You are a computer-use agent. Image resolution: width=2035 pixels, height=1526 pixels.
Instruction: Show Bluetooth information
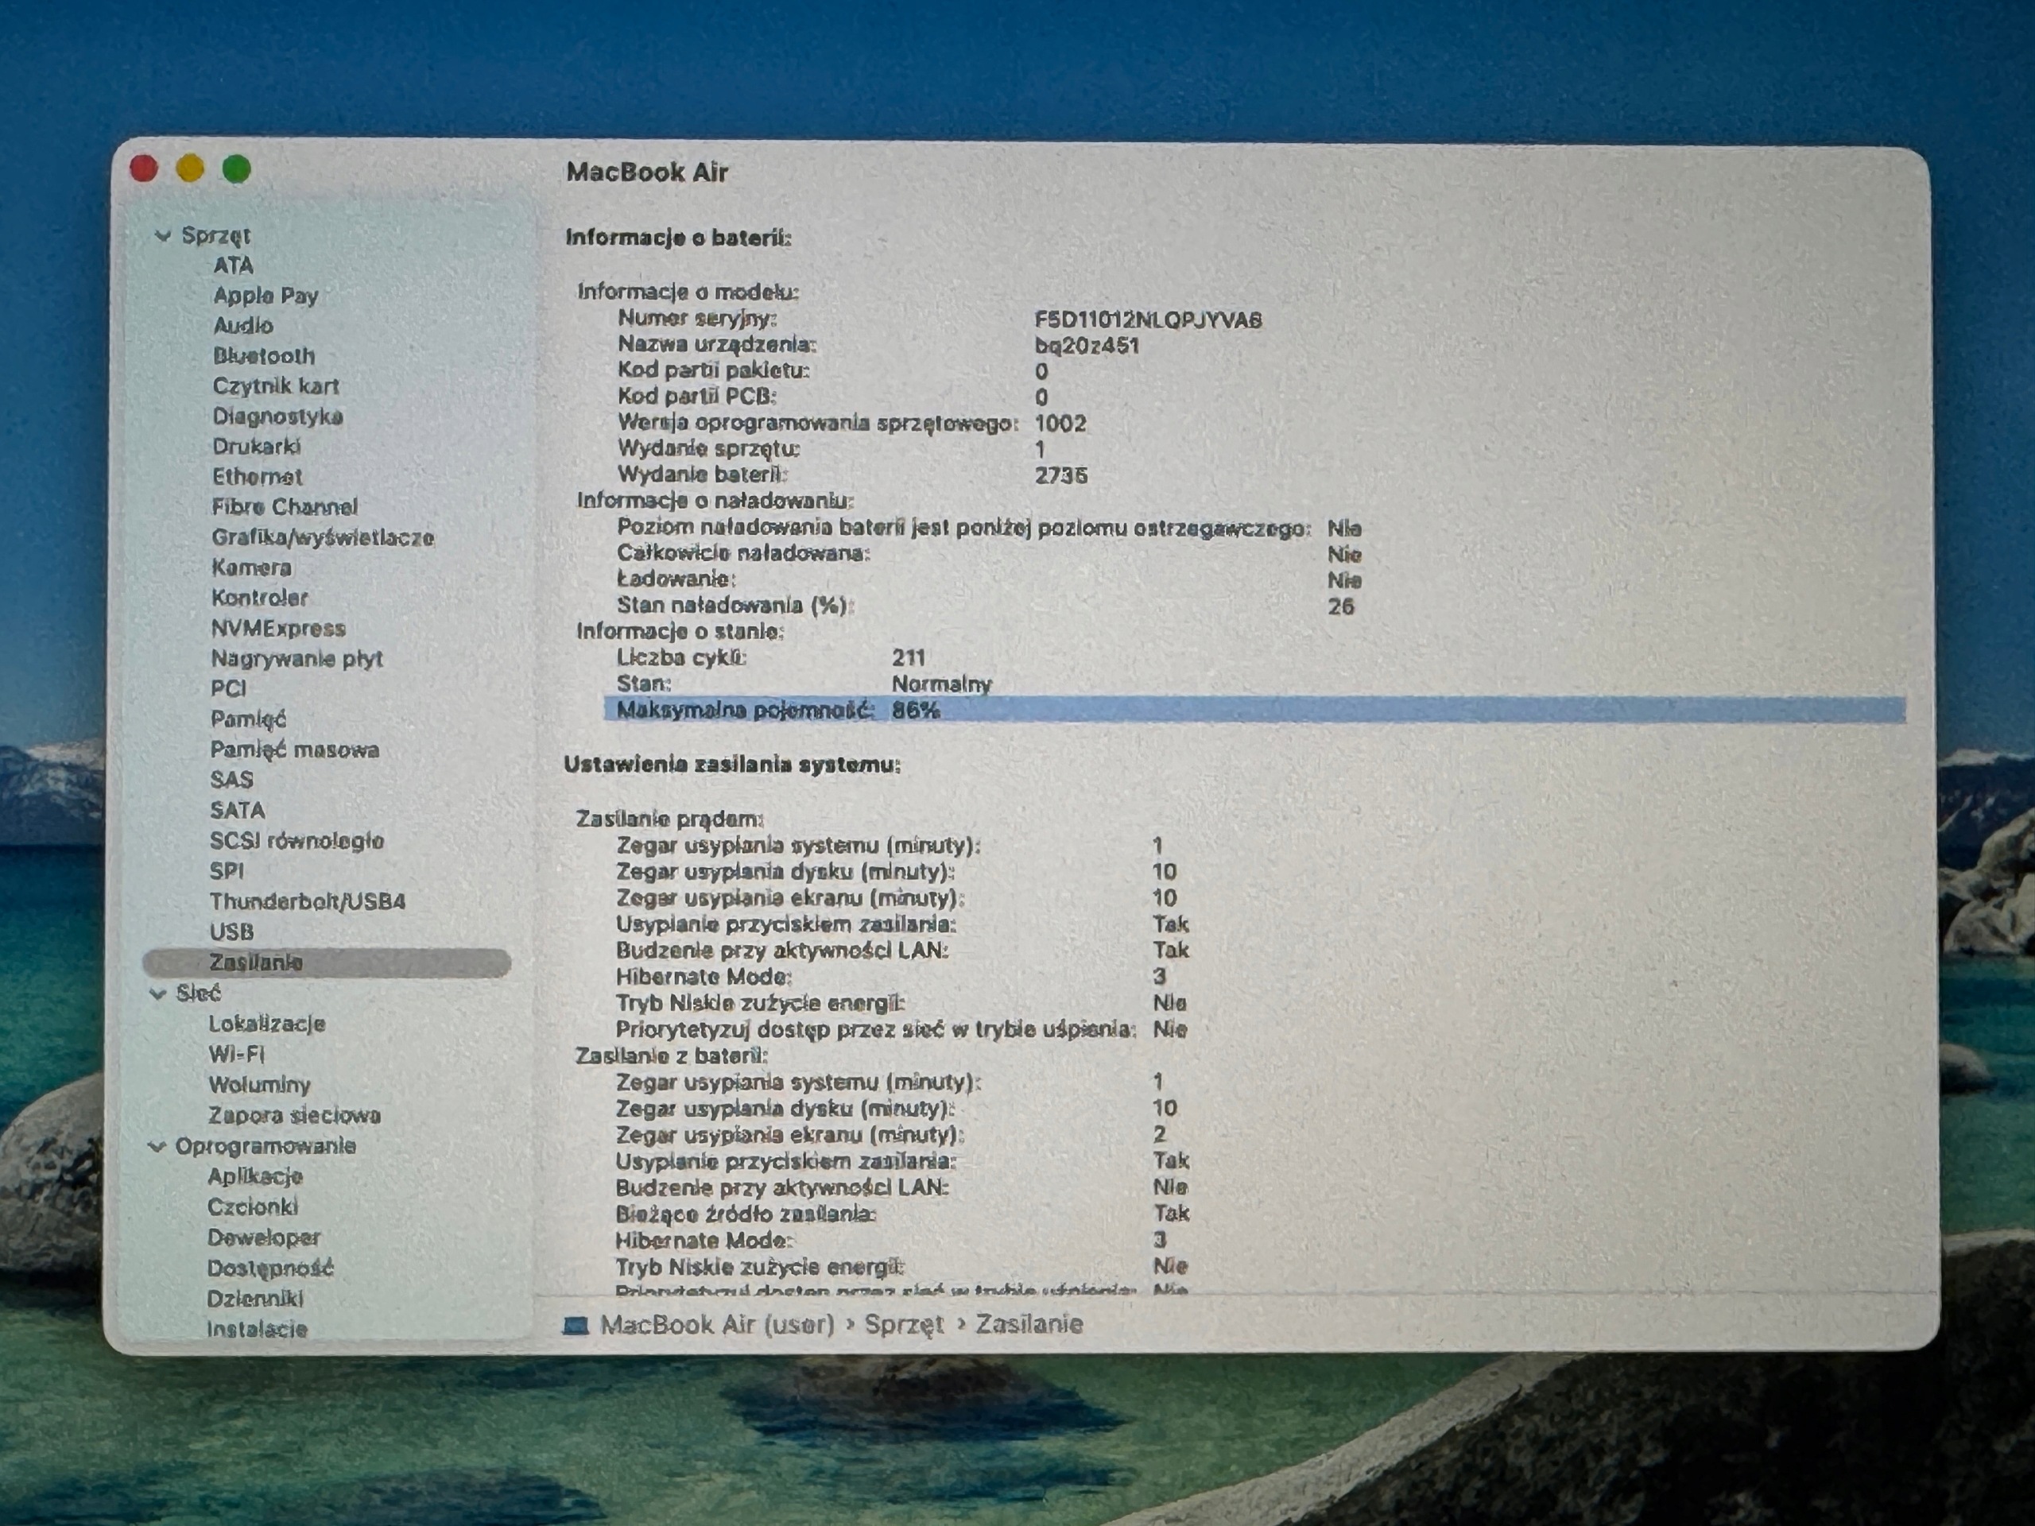point(263,356)
